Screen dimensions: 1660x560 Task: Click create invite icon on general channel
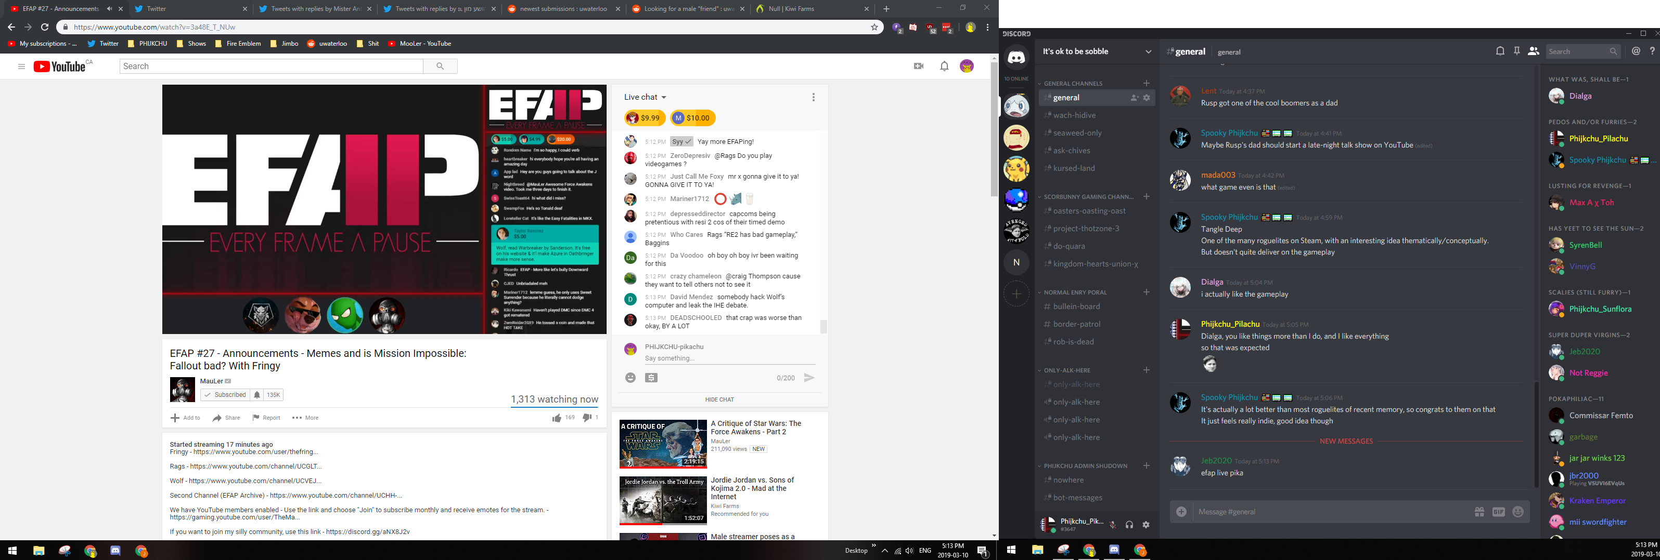1134,98
